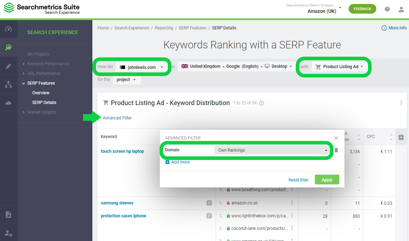Click the CPC column header label

[371, 137]
